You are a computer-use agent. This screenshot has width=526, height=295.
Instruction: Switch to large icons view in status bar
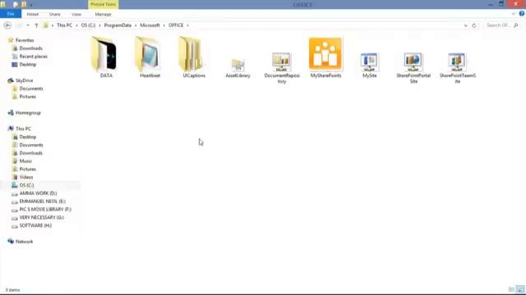pos(520,289)
